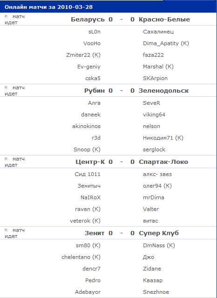This screenshot has height=298, width=217.
Task: Open the Спартак-Локо team page
Action: point(163,162)
